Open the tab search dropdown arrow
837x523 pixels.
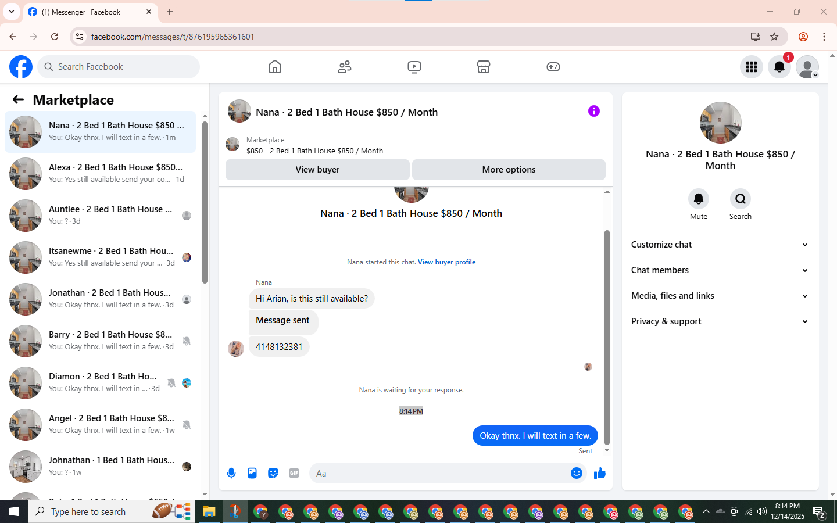coord(12,12)
